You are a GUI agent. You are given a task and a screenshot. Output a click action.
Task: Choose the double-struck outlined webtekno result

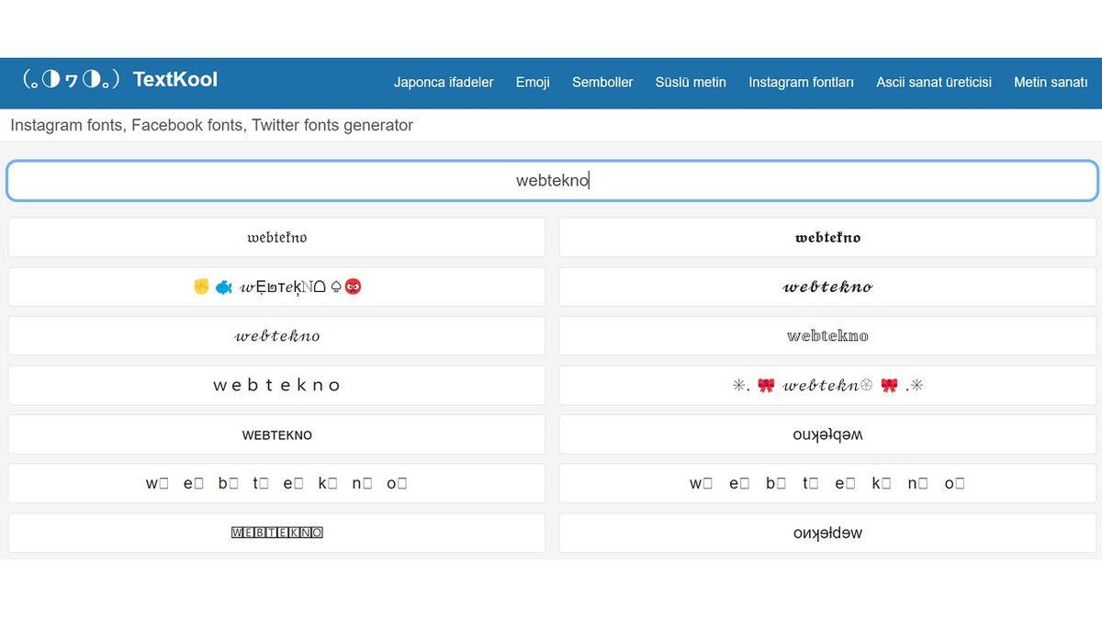(x=827, y=336)
